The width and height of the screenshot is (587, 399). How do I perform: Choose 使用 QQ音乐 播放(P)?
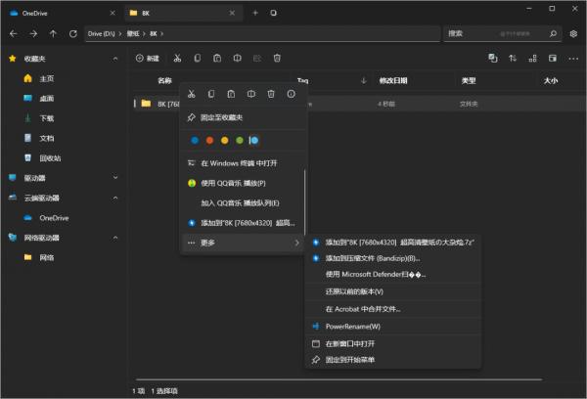pos(243,183)
